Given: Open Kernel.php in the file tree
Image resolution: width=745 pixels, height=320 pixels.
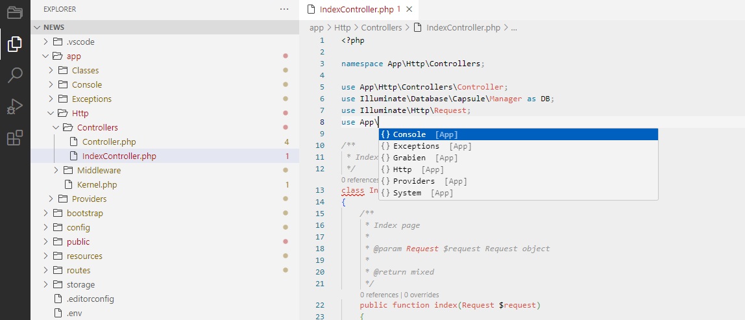Looking at the screenshot, I should click(97, 185).
